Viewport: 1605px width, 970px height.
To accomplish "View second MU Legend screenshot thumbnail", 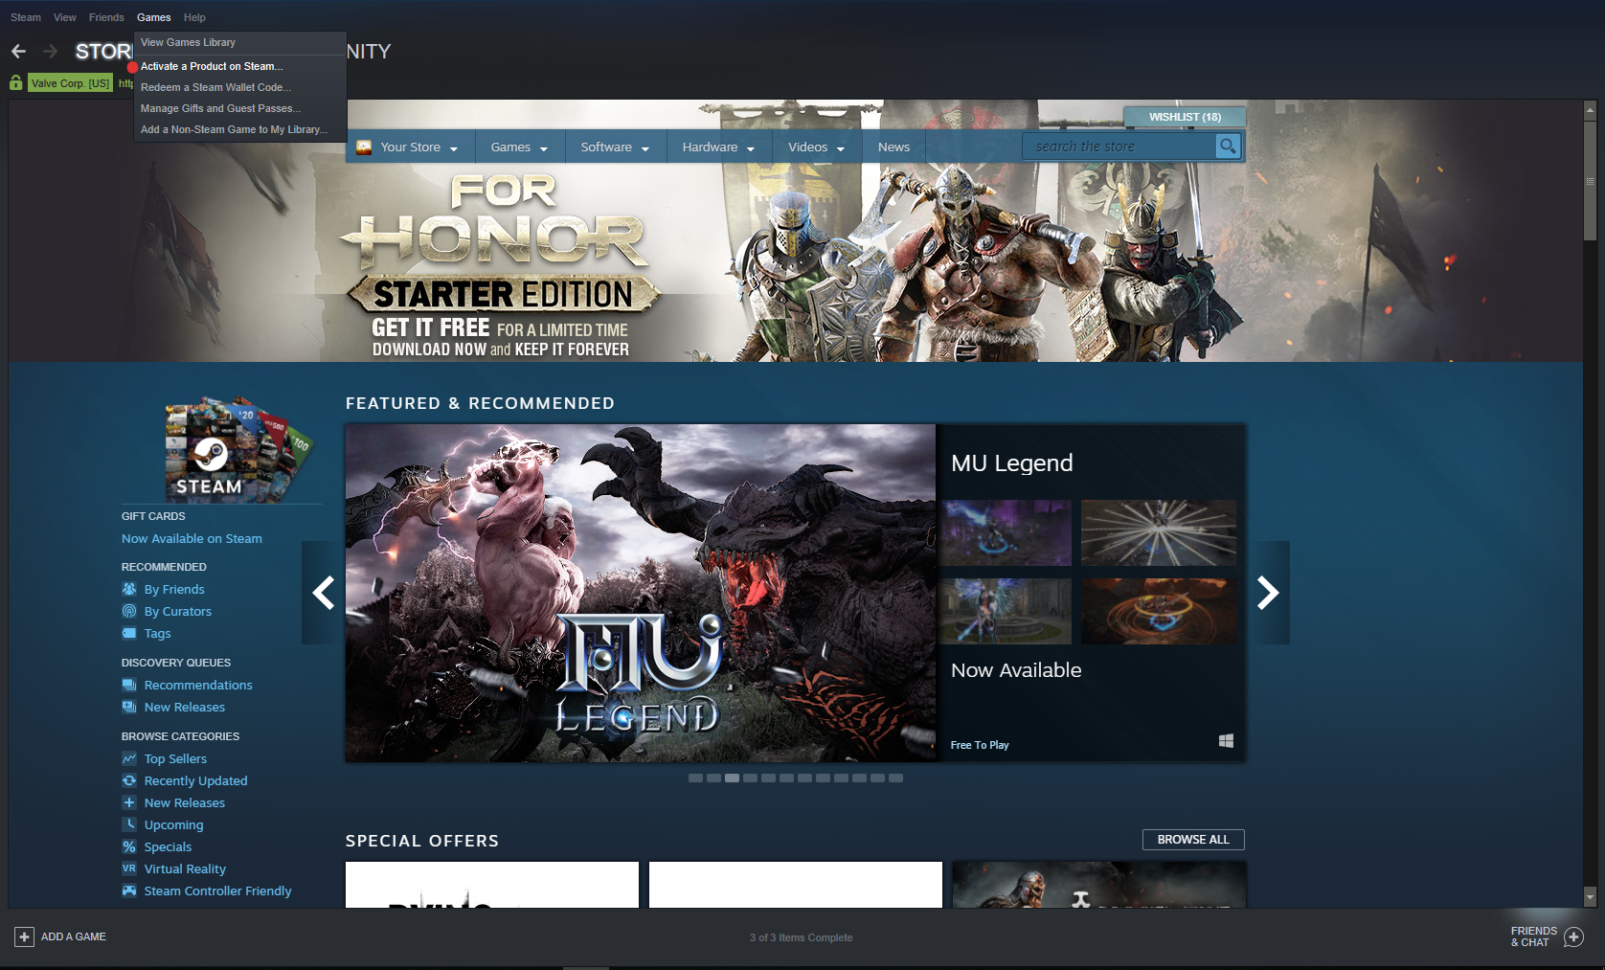I will (1159, 532).
